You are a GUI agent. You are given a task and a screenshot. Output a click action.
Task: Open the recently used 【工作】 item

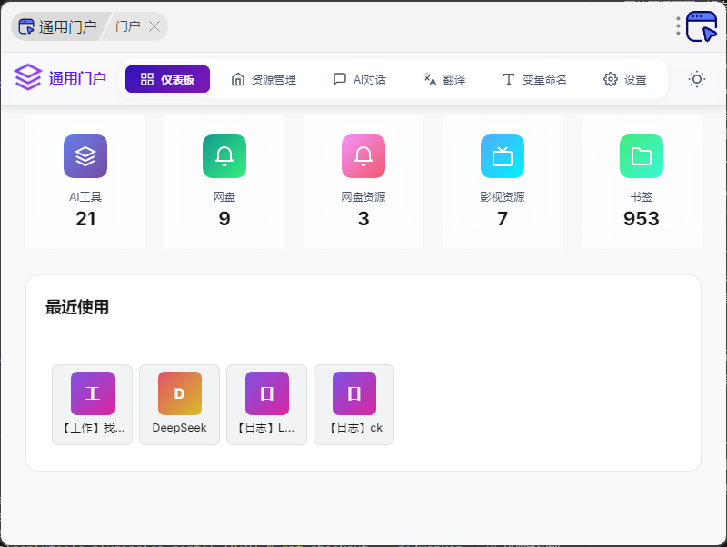pos(93,404)
